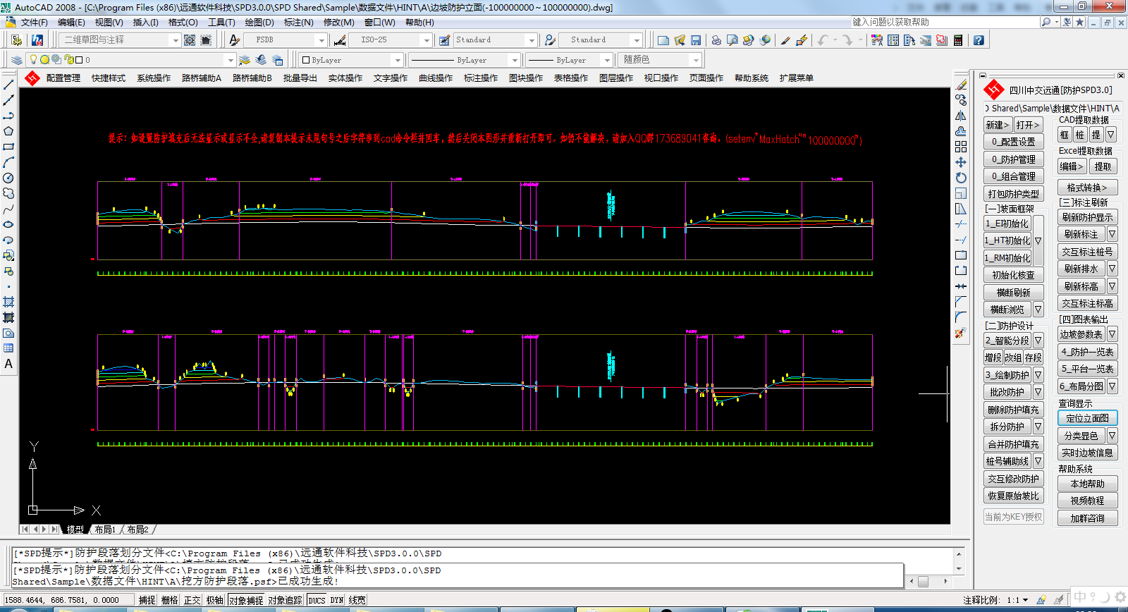The height and width of the screenshot is (612, 1128).
Task: Click the 视频教程 button
Action: point(1087,501)
